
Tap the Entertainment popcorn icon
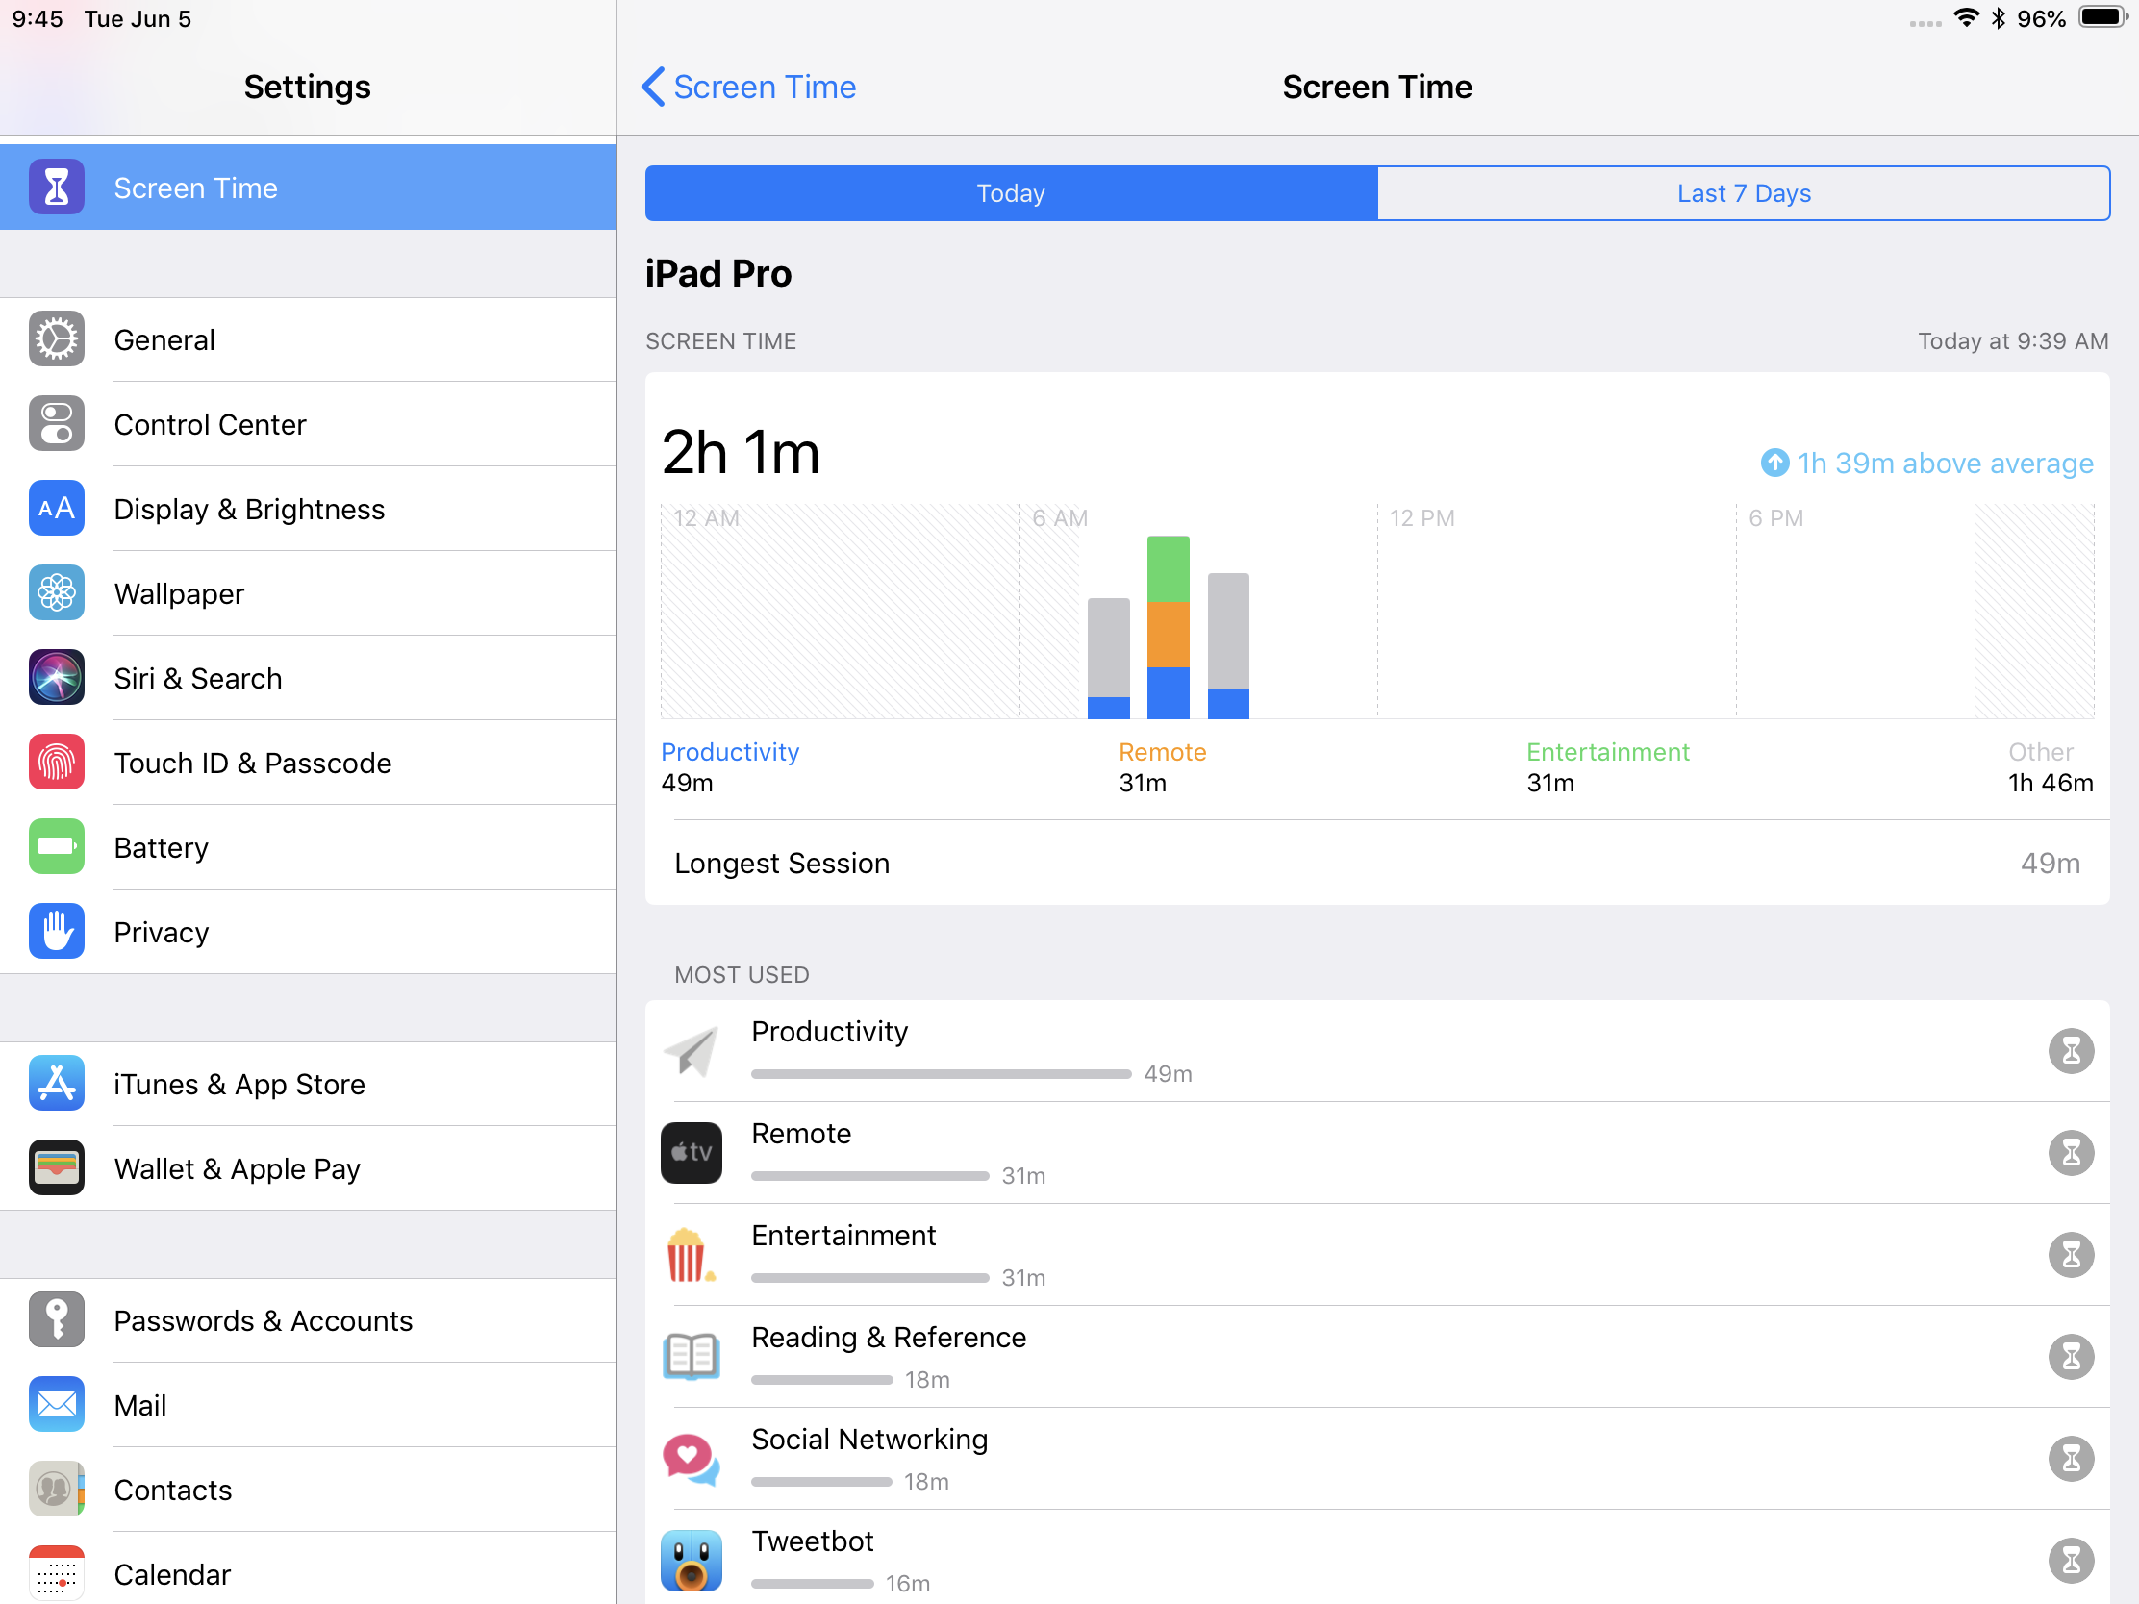pos(692,1255)
